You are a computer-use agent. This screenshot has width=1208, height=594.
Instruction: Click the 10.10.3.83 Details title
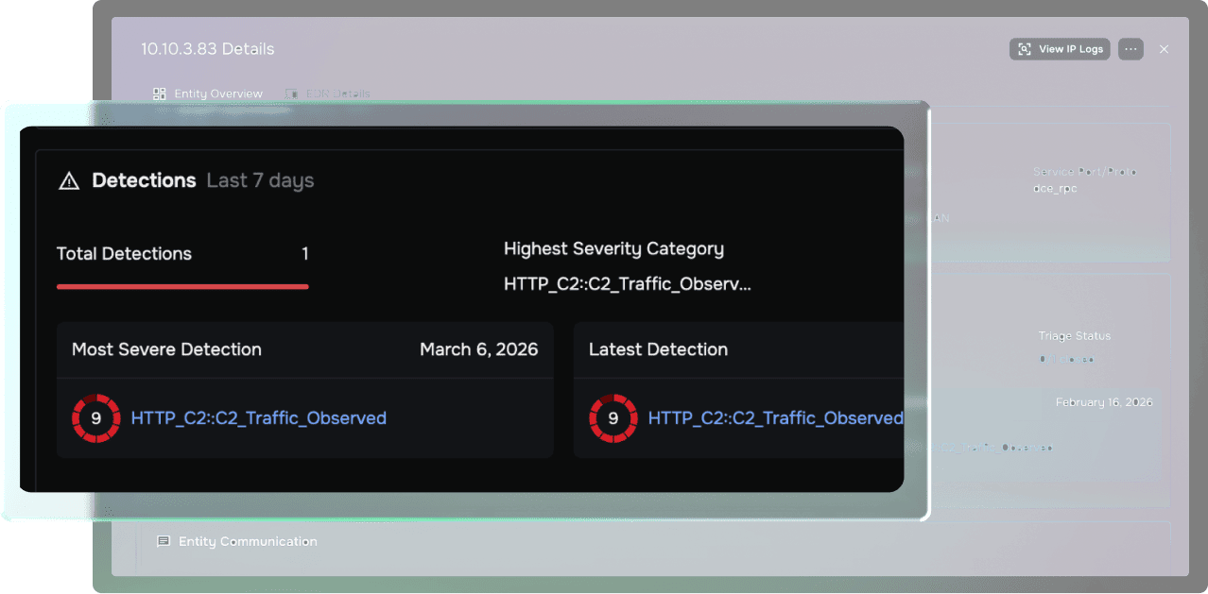click(208, 49)
